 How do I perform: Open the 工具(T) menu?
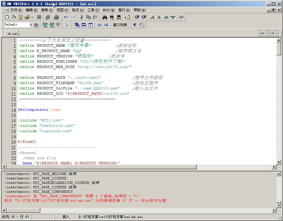pos(93,10)
